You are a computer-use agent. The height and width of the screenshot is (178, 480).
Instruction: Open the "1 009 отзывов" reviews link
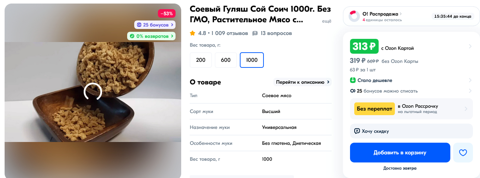point(230,33)
